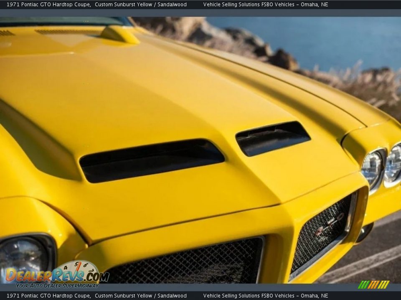Click the DealerRevs.com logo
Image resolution: width=401 pixels, height=300 pixels.
57,275
